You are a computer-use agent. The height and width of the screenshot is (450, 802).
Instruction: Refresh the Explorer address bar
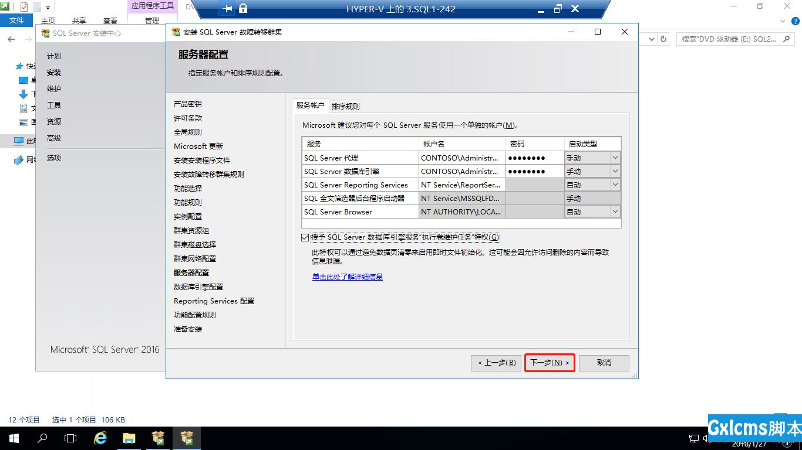663,39
